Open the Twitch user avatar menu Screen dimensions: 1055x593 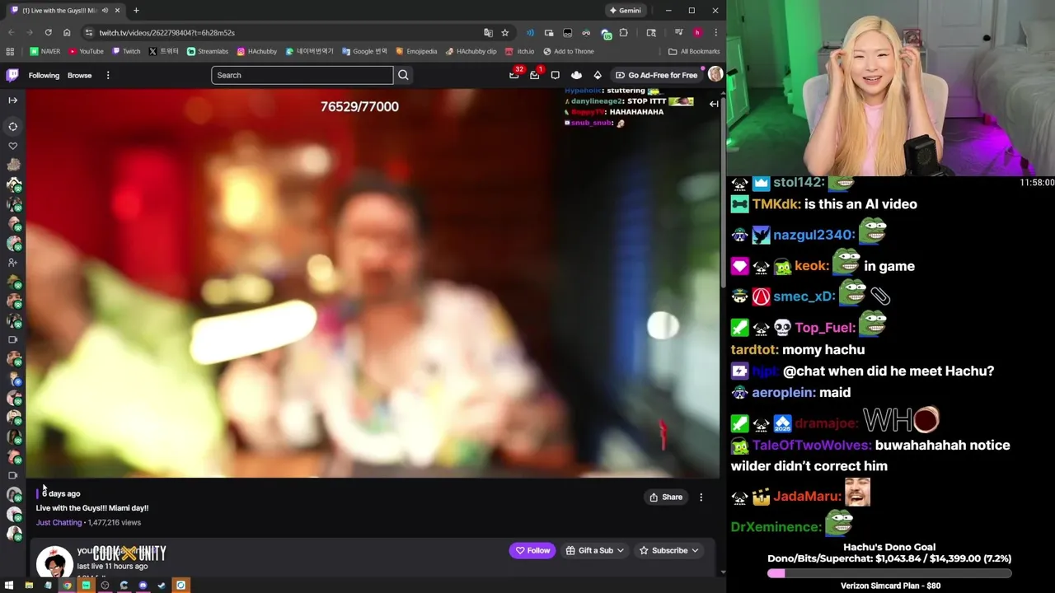[715, 75]
